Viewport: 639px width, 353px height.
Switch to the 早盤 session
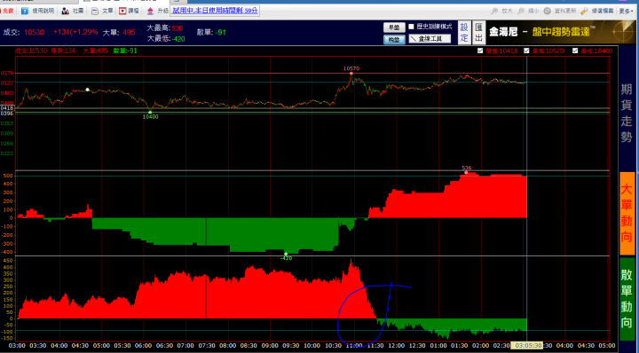click(394, 27)
